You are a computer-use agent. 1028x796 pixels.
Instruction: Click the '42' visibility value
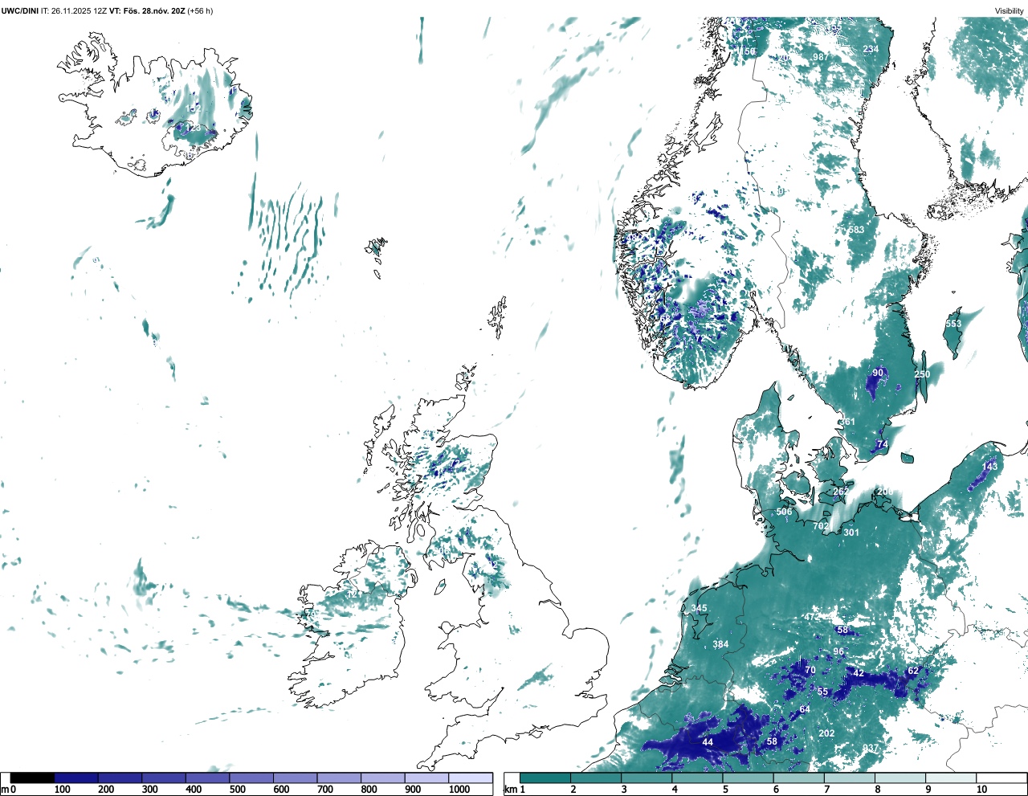point(859,673)
